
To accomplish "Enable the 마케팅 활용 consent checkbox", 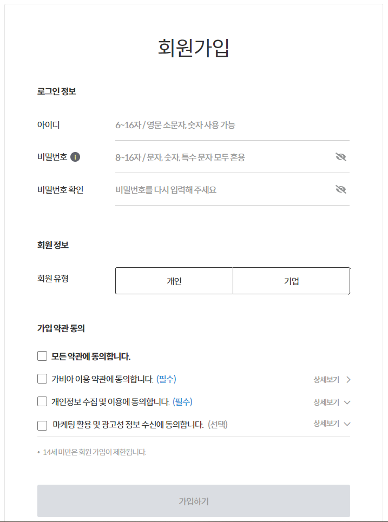I will click(x=42, y=425).
